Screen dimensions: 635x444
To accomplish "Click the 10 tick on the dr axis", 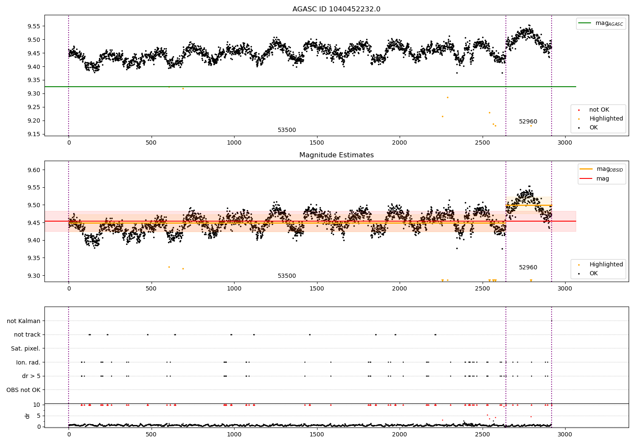I will click(x=37, y=405).
